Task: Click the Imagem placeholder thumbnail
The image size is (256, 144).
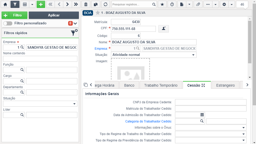Action: pos(130,69)
